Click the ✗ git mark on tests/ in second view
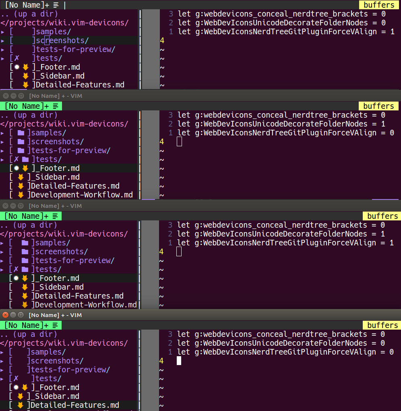This screenshot has width=401, height=411. pos(16,160)
